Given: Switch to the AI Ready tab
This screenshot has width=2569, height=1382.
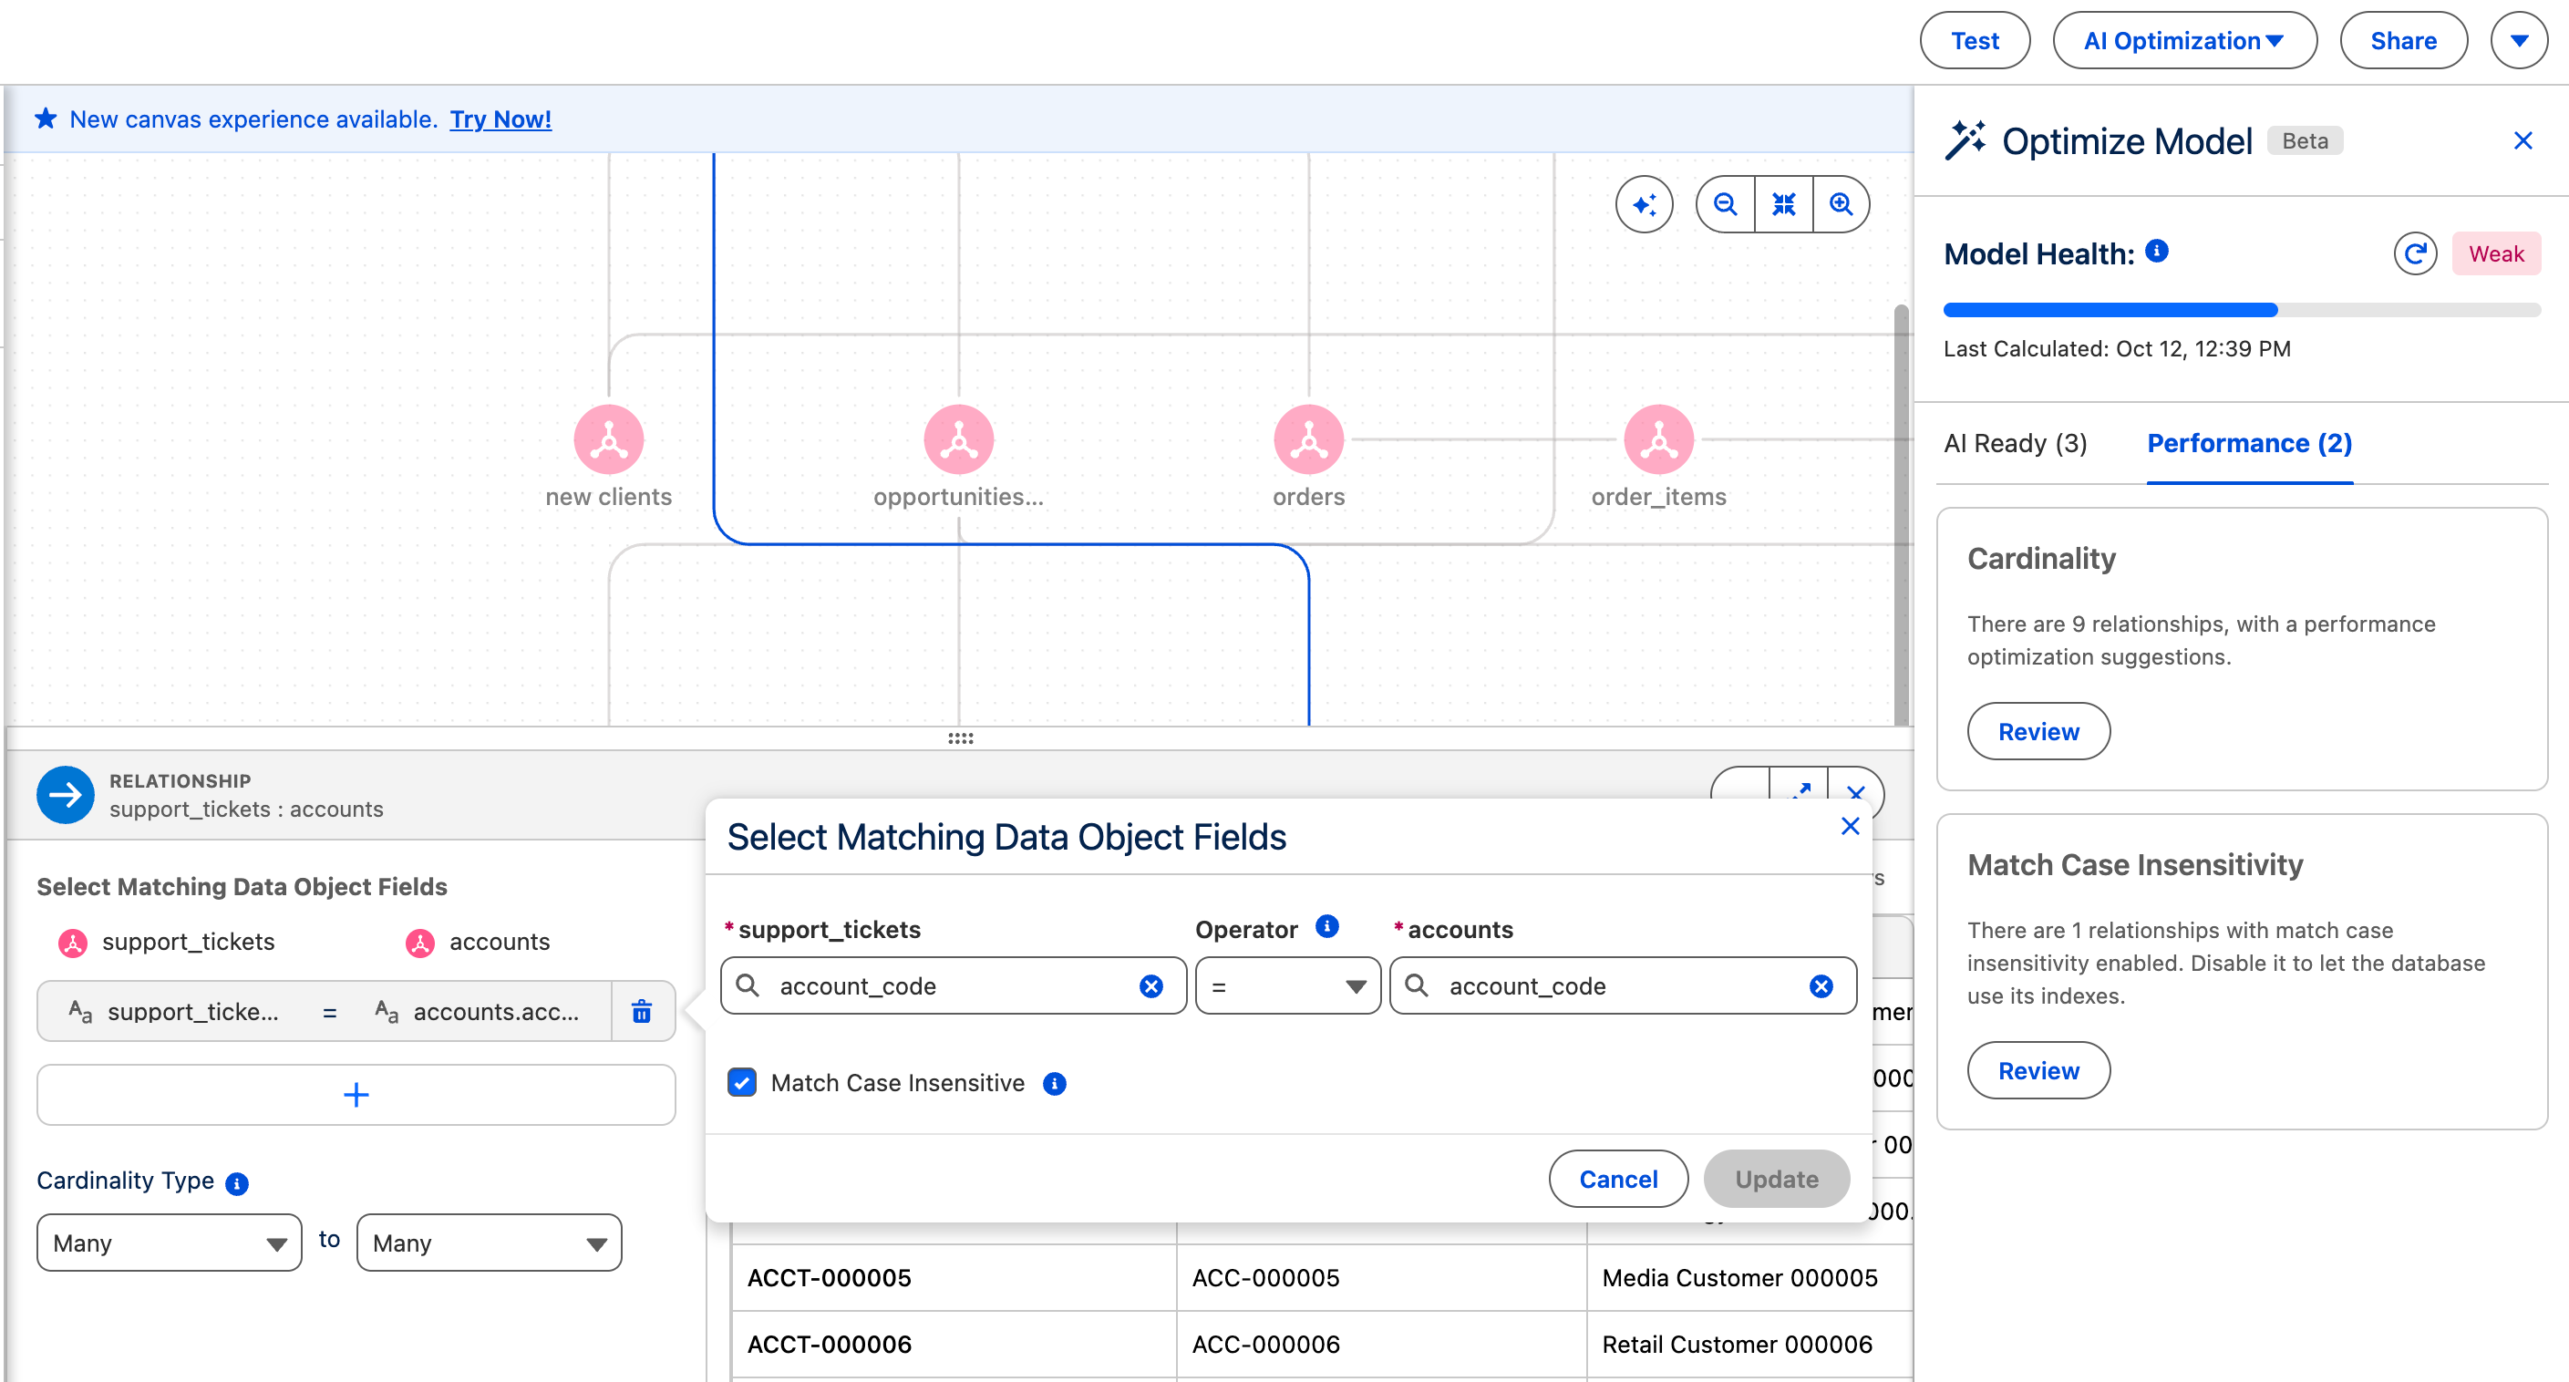Looking at the screenshot, I should pyautogui.click(x=2015, y=443).
